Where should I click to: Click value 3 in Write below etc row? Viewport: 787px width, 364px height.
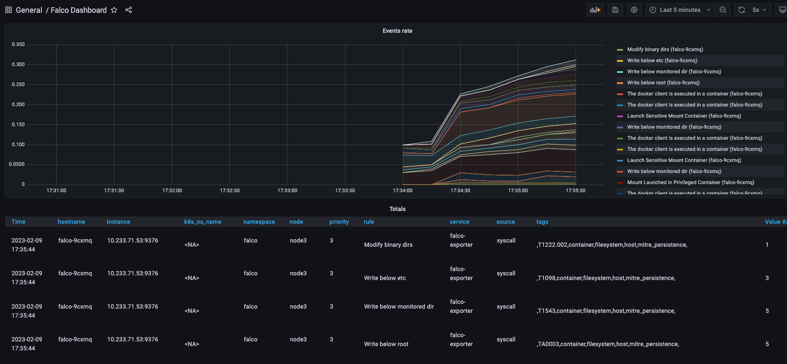pyautogui.click(x=767, y=278)
